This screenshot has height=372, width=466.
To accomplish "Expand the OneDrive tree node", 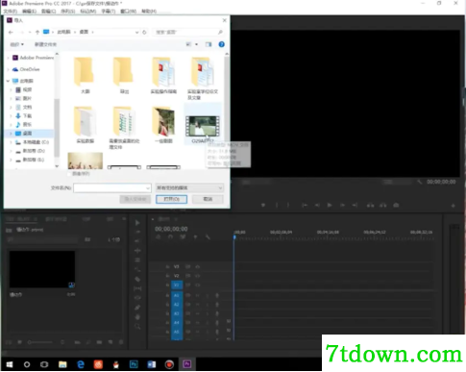I will 8,69.
